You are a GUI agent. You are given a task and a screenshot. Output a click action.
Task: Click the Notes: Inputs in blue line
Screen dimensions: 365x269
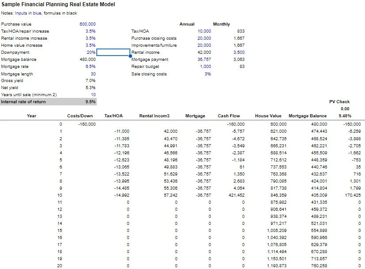pos(39,13)
